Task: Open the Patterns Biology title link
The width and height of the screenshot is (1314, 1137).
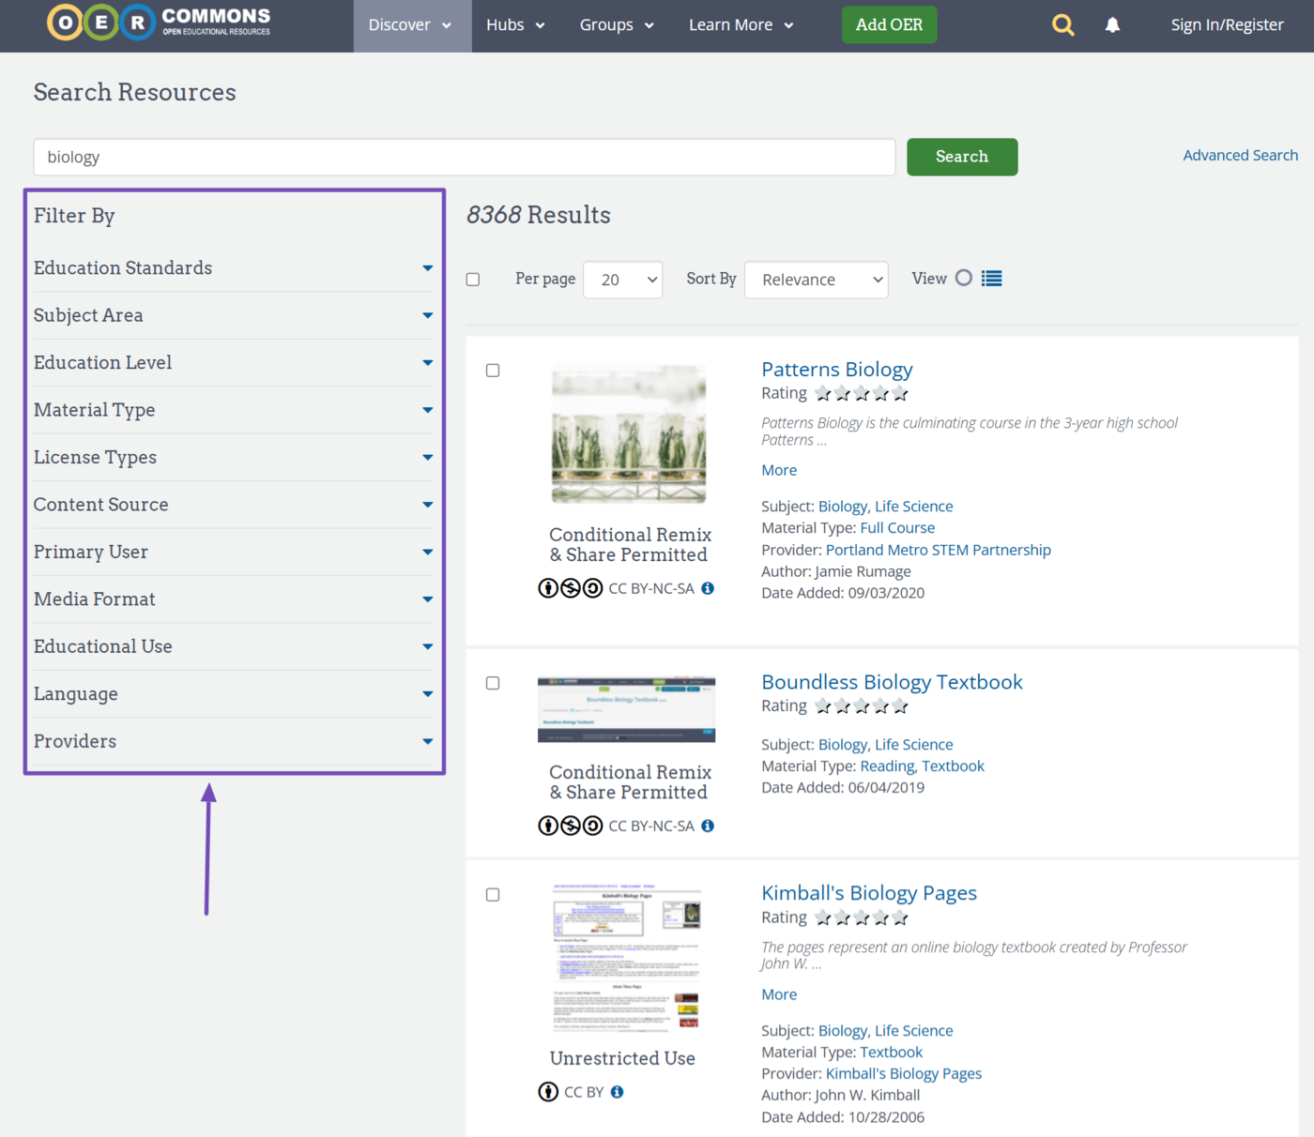Action: [x=836, y=370]
